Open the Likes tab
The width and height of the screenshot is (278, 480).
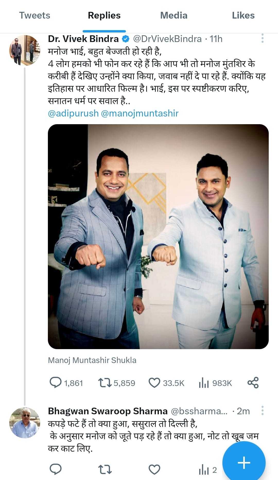[243, 15]
